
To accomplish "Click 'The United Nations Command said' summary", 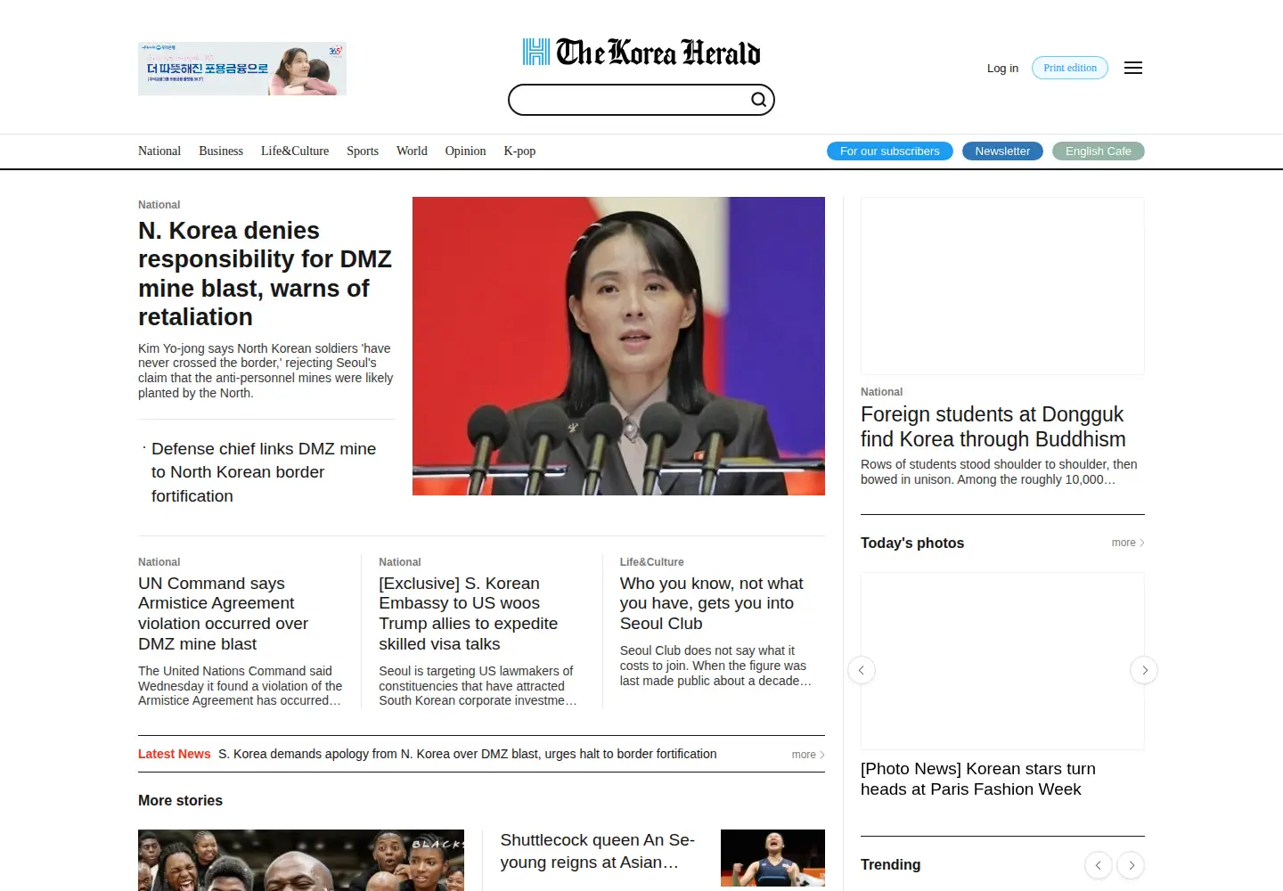I will pos(241,686).
